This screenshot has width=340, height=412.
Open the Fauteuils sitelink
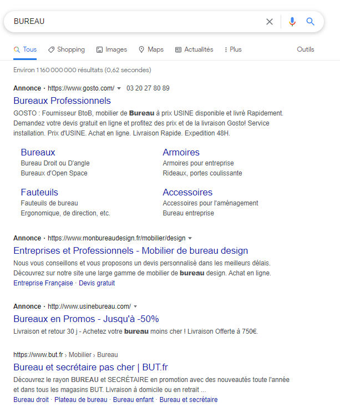pos(39,192)
